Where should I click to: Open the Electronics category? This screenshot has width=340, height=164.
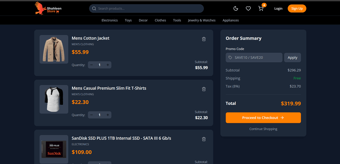110,20
